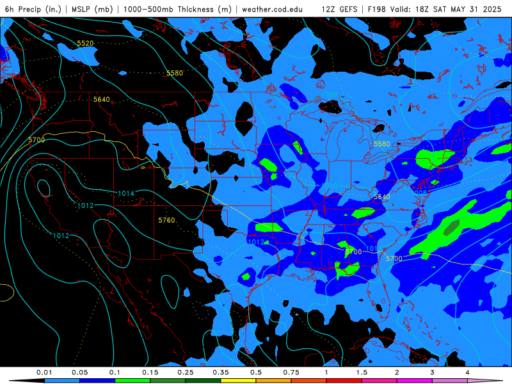Open the weather.cod.edu source label

[x=273, y=9]
